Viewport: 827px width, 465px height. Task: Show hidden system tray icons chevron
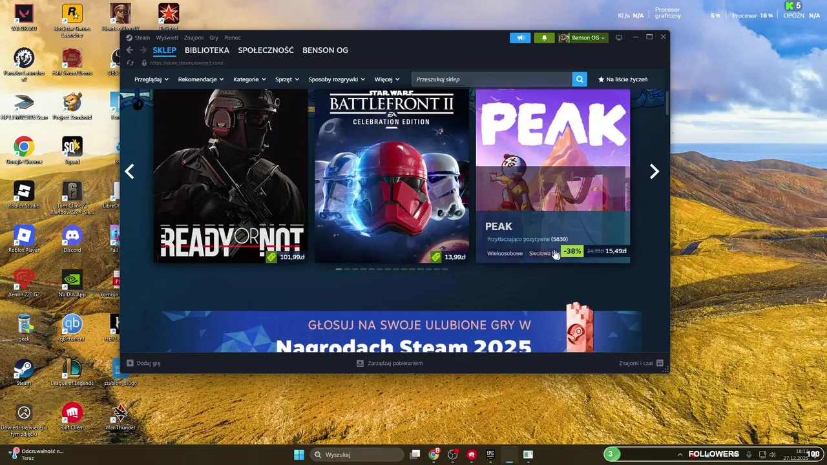pyautogui.click(x=680, y=455)
